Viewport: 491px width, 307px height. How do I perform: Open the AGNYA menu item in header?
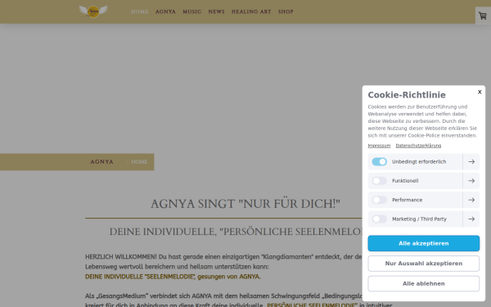165,11
